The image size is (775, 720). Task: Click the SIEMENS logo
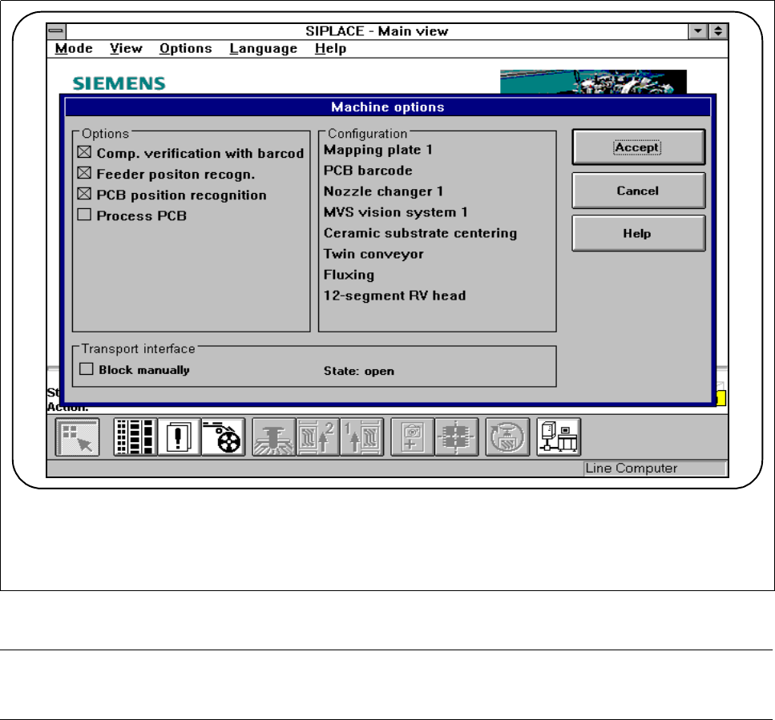(x=119, y=83)
